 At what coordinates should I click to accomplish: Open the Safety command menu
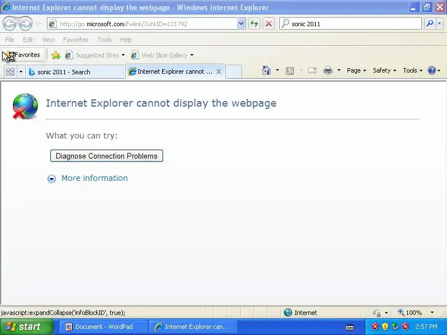coord(384,70)
